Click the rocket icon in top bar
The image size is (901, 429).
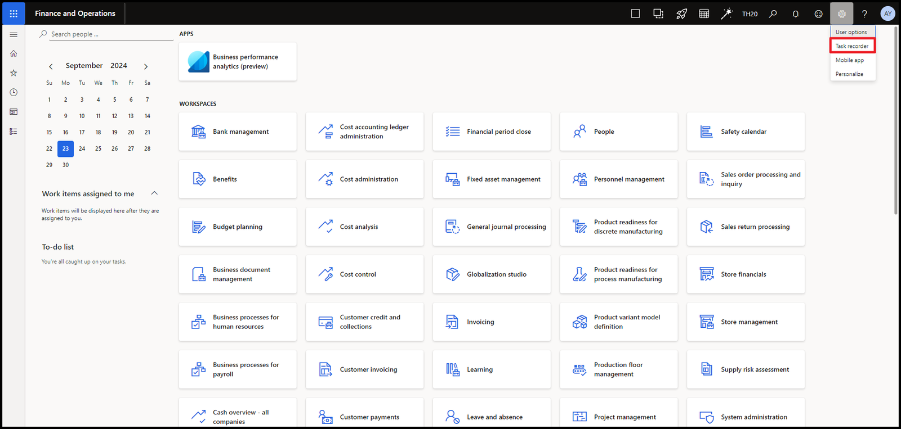(681, 13)
